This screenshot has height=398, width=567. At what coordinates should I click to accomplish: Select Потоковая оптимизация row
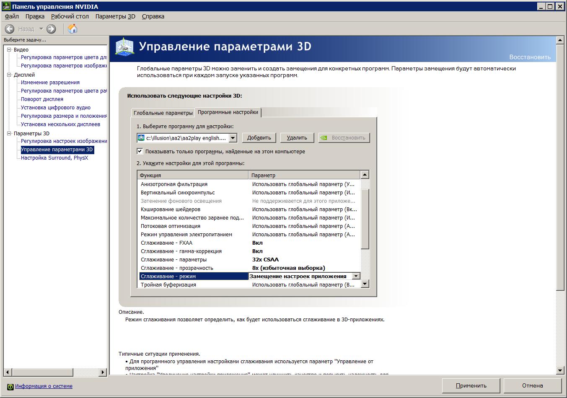tap(249, 226)
